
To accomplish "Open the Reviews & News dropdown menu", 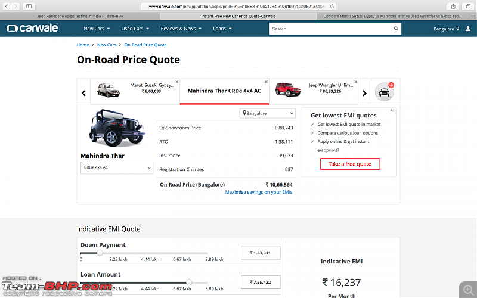I will coord(181,29).
